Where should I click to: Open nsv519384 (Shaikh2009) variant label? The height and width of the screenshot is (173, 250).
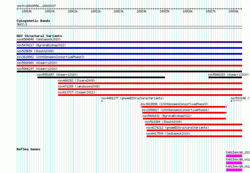click(x=163, y=122)
